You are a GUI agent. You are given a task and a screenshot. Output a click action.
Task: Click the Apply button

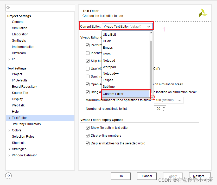[173, 176]
